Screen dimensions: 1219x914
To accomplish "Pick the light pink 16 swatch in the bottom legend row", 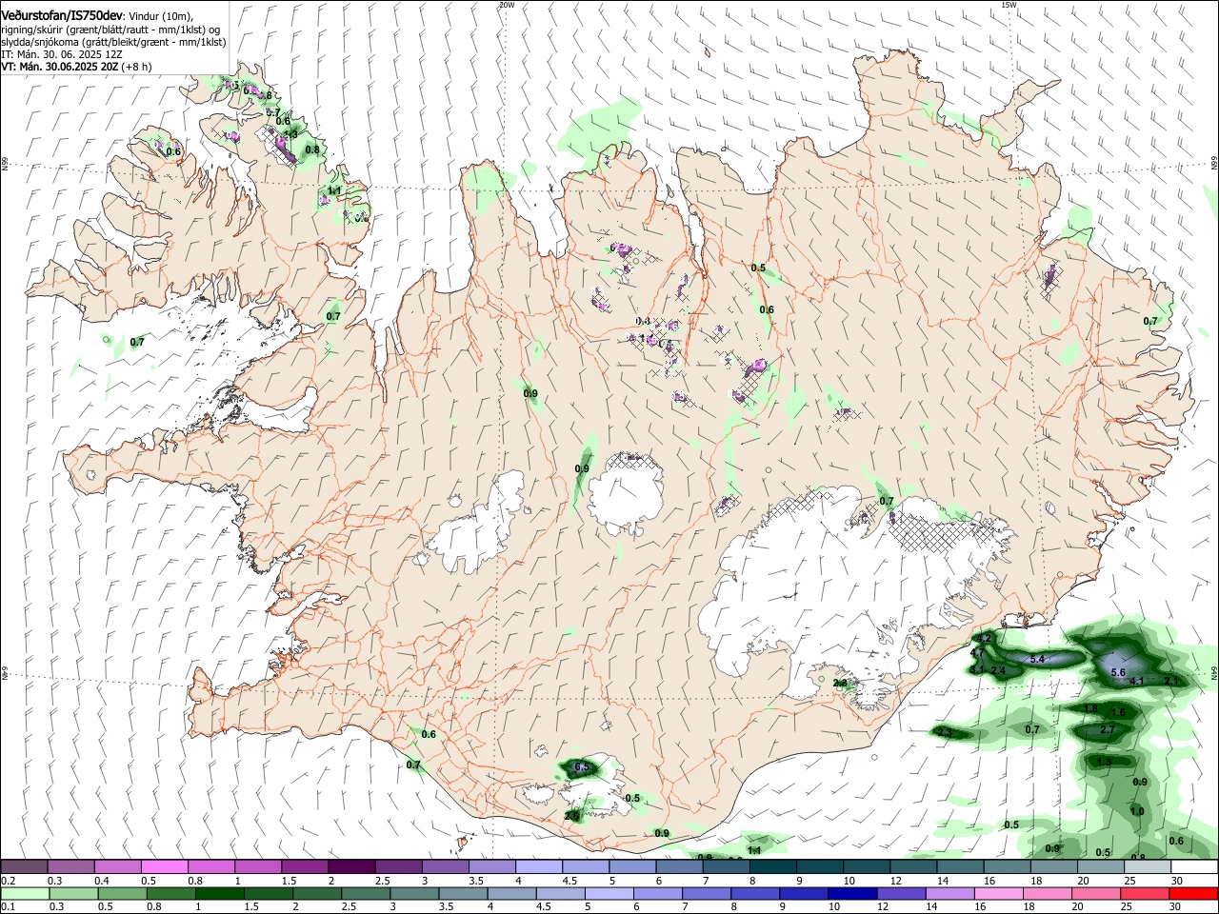I will pos(999,893).
